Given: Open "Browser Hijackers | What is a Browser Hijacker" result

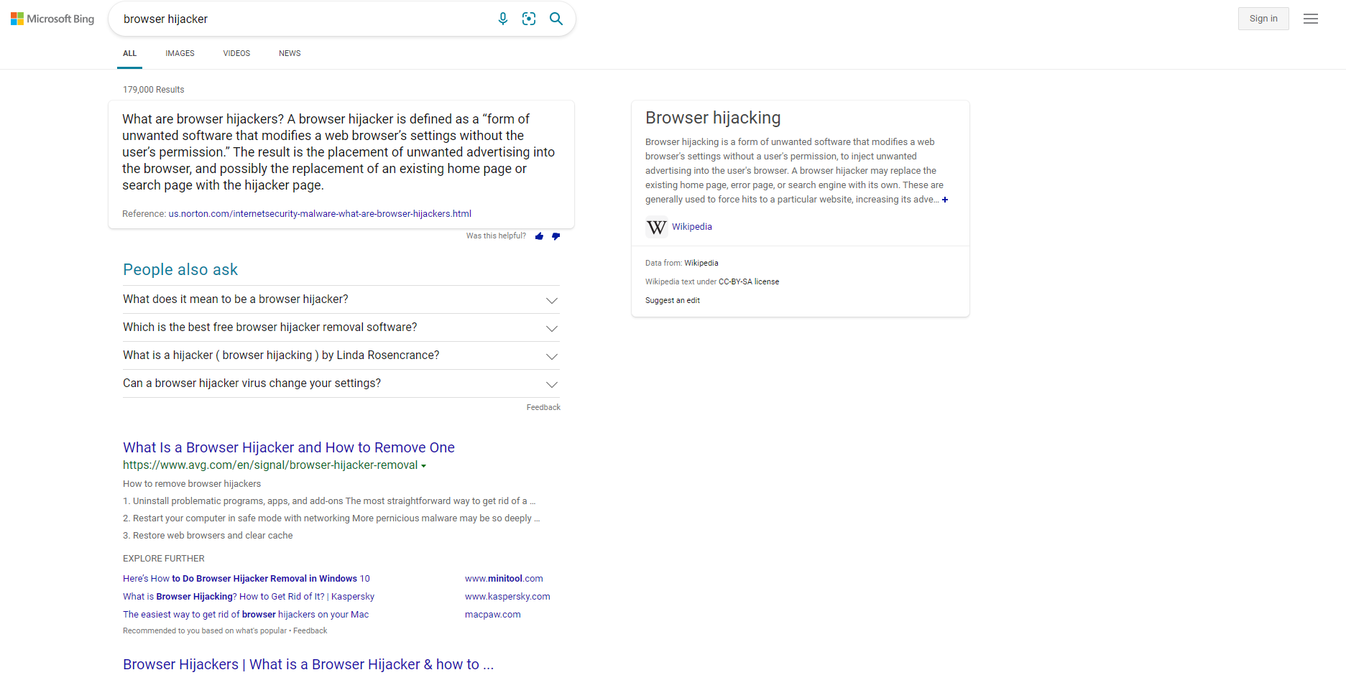Looking at the screenshot, I should (x=308, y=664).
